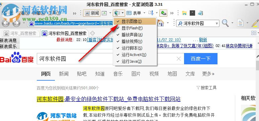This screenshot has height=121, width=259.
Task: Click the magnifying glass search icon
Action: pos(225,23)
